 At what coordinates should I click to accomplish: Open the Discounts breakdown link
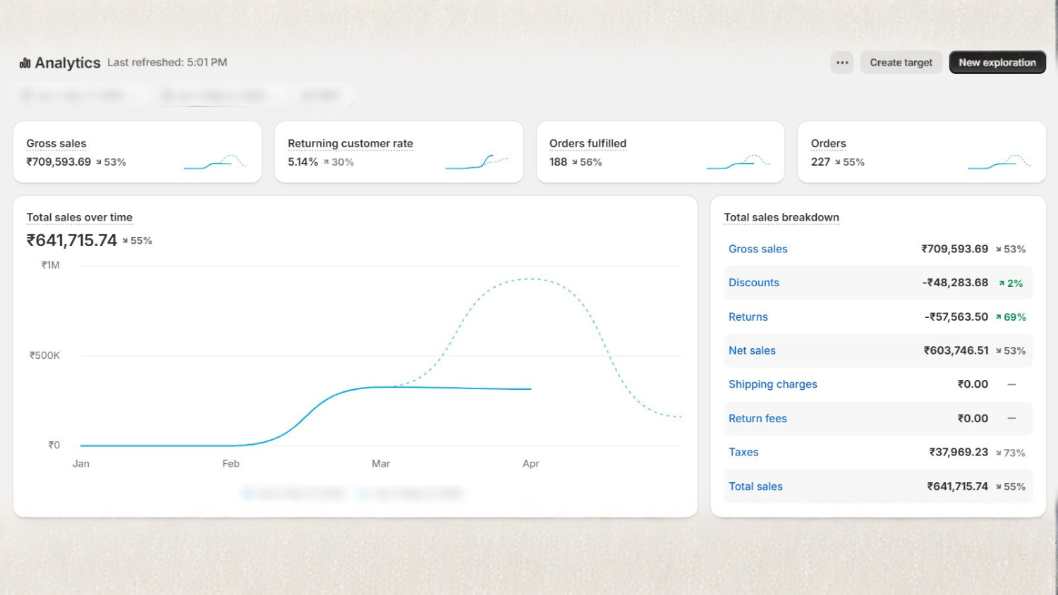(x=754, y=283)
